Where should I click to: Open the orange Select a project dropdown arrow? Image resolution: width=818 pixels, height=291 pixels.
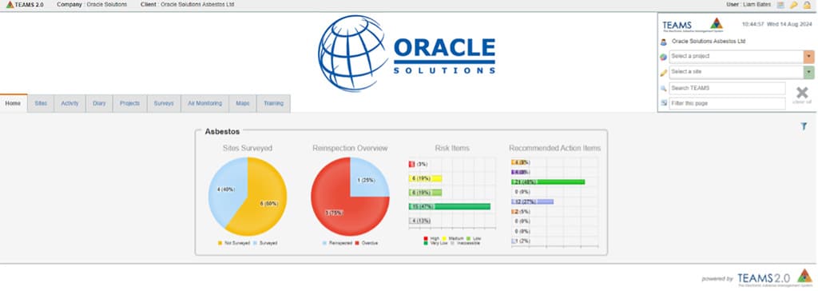point(809,57)
